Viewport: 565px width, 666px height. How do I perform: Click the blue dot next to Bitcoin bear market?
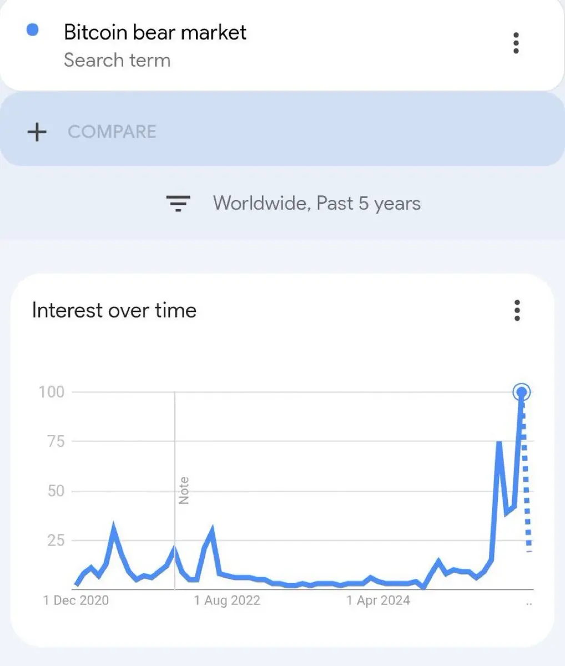click(33, 30)
